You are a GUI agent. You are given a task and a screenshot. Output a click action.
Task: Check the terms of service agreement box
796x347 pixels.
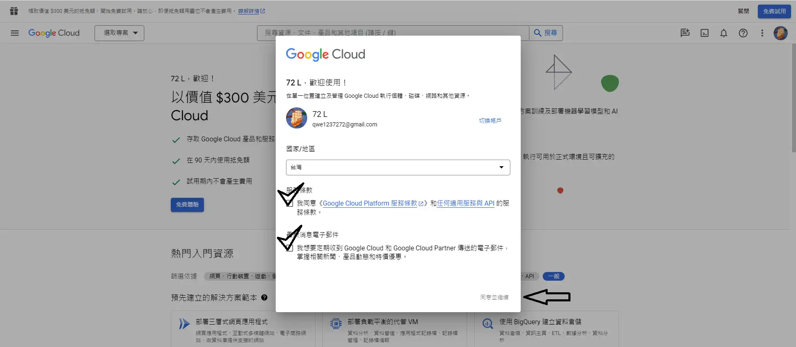pyautogui.click(x=289, y=204)
